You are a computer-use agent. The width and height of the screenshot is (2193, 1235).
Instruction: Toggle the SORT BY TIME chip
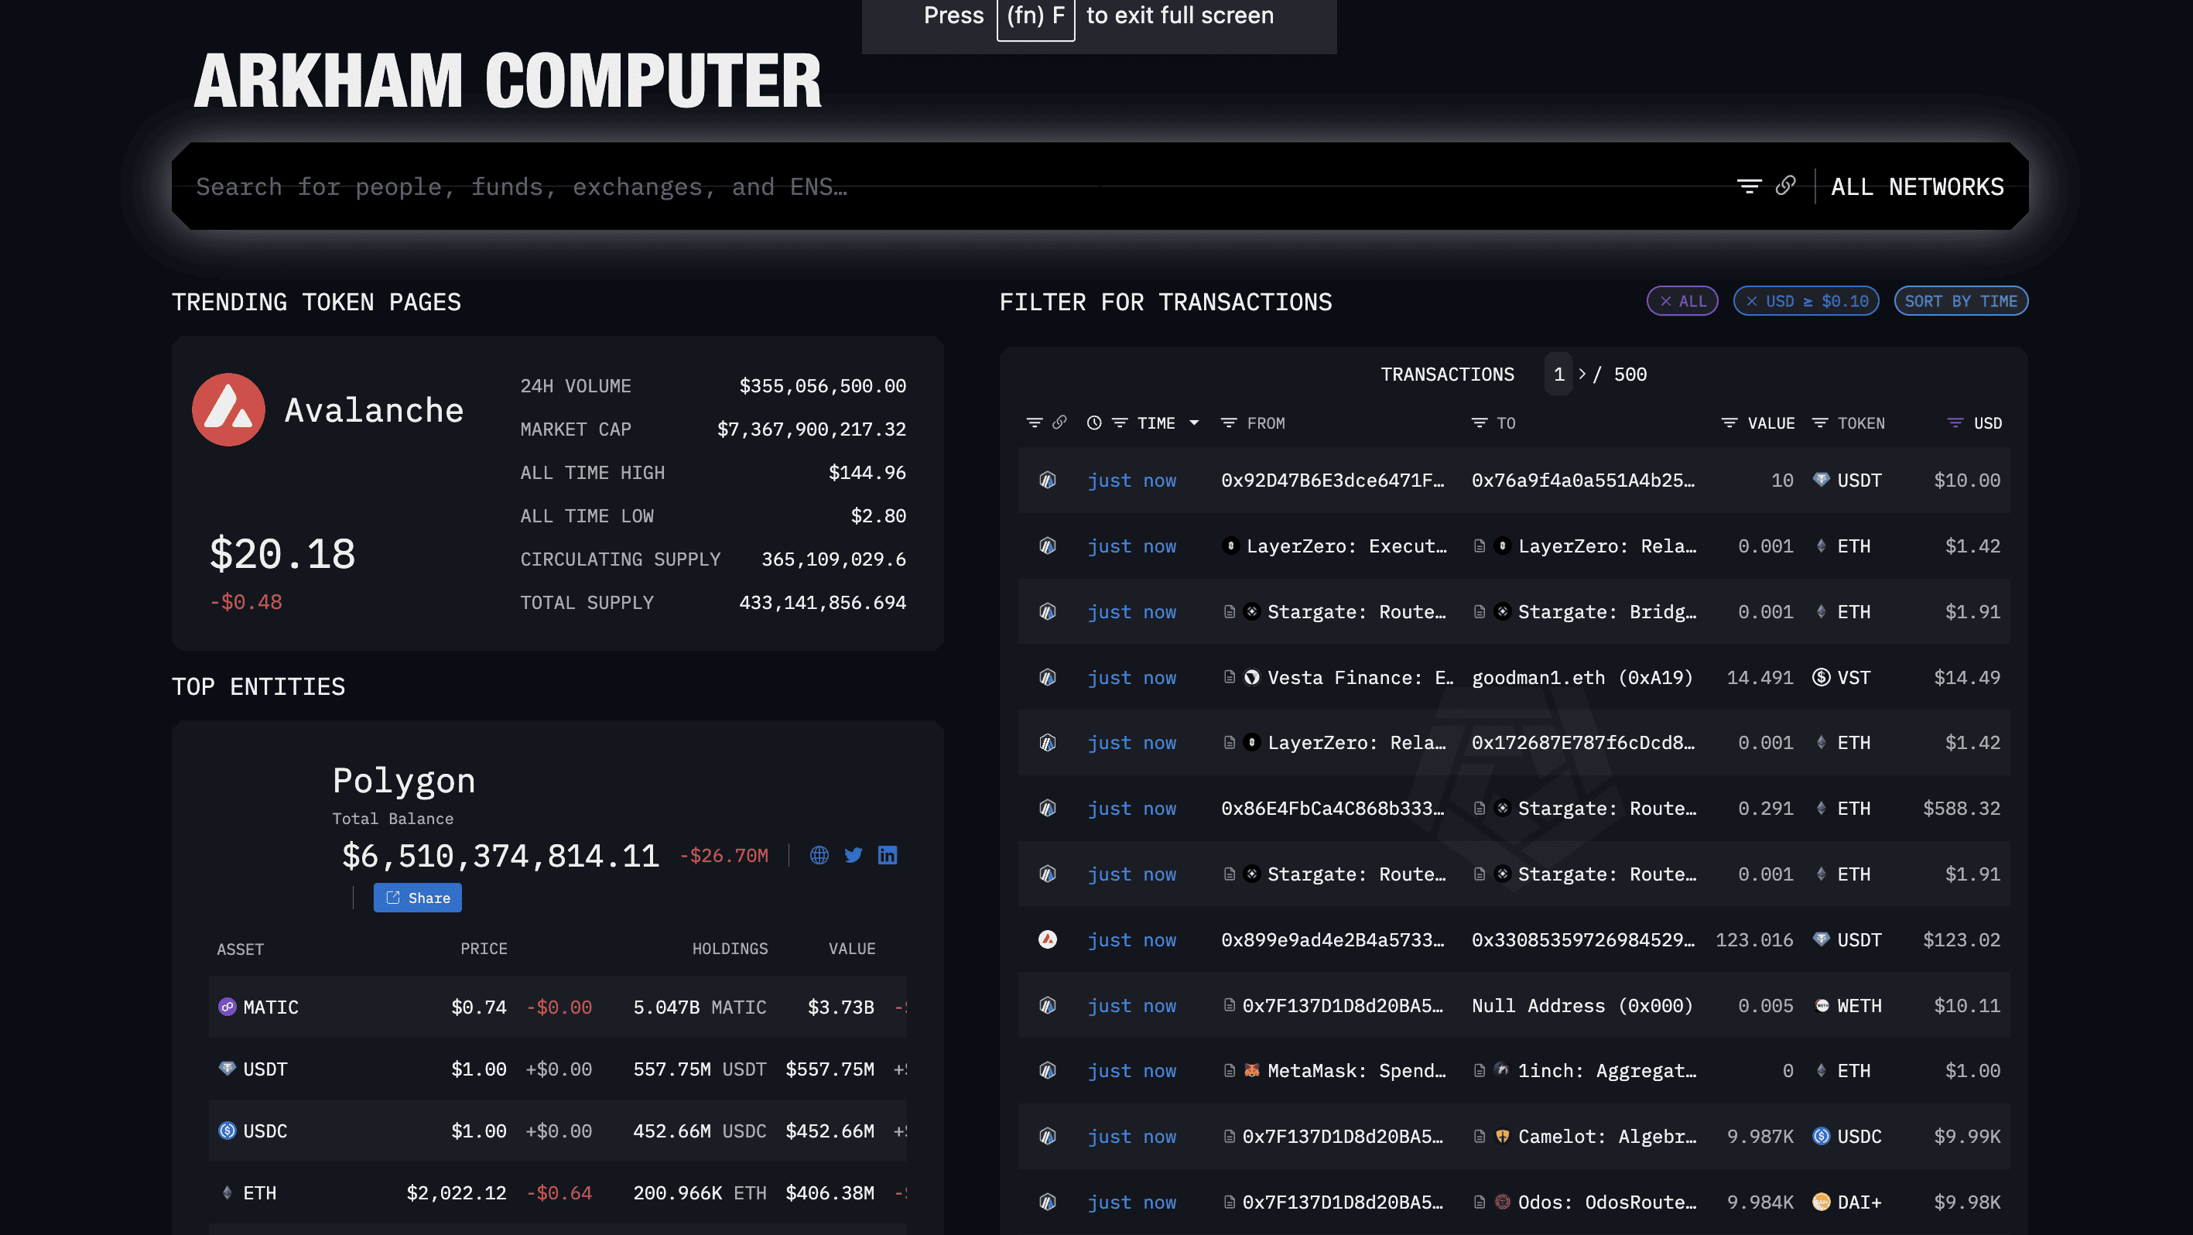click(x=1960, y=301)
